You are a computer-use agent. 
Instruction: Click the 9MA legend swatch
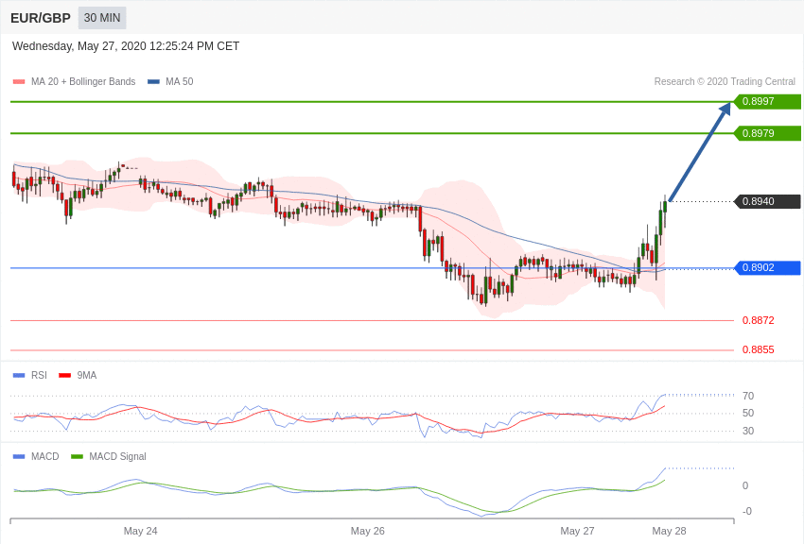(65, 376)
